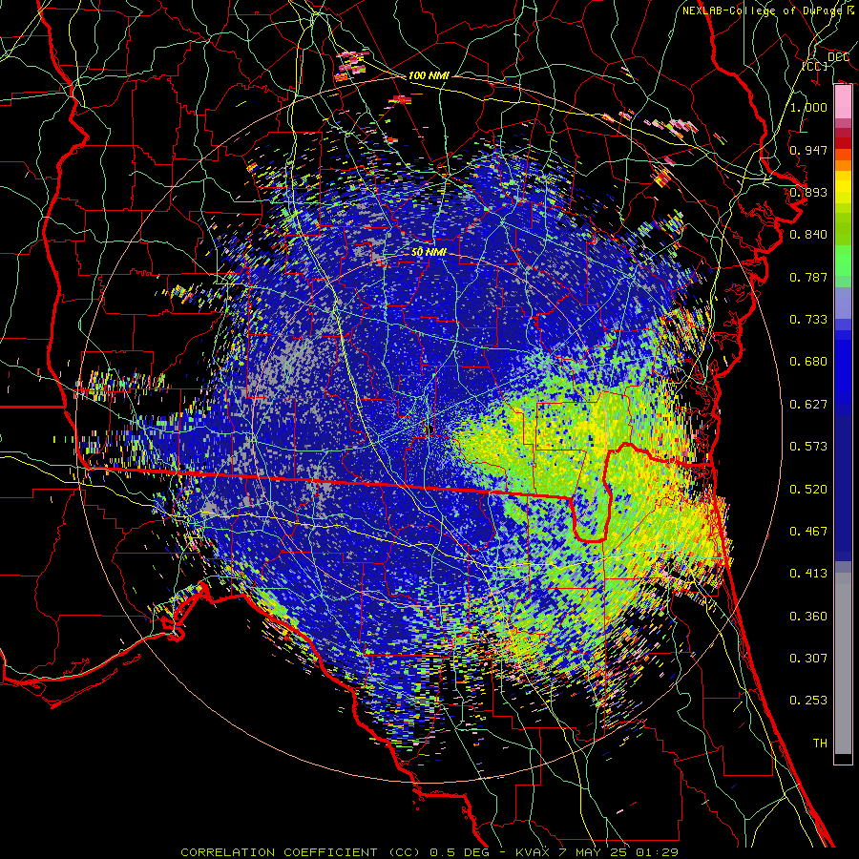Click the 0.627 legend value
859x859 pixels.
click(808, 405)
